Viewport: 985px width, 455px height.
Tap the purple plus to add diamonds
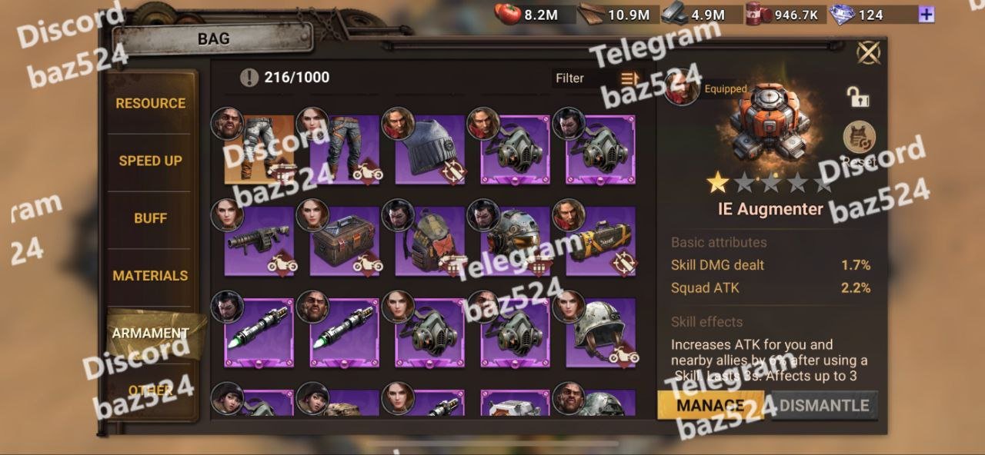point(927,14)
